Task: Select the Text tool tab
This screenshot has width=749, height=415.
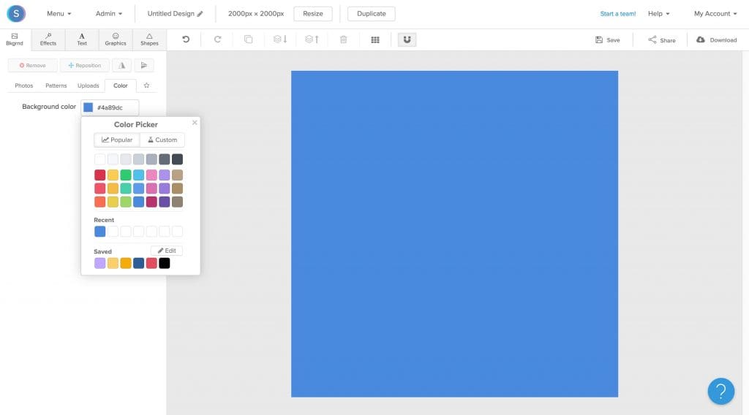Action: 82,39
